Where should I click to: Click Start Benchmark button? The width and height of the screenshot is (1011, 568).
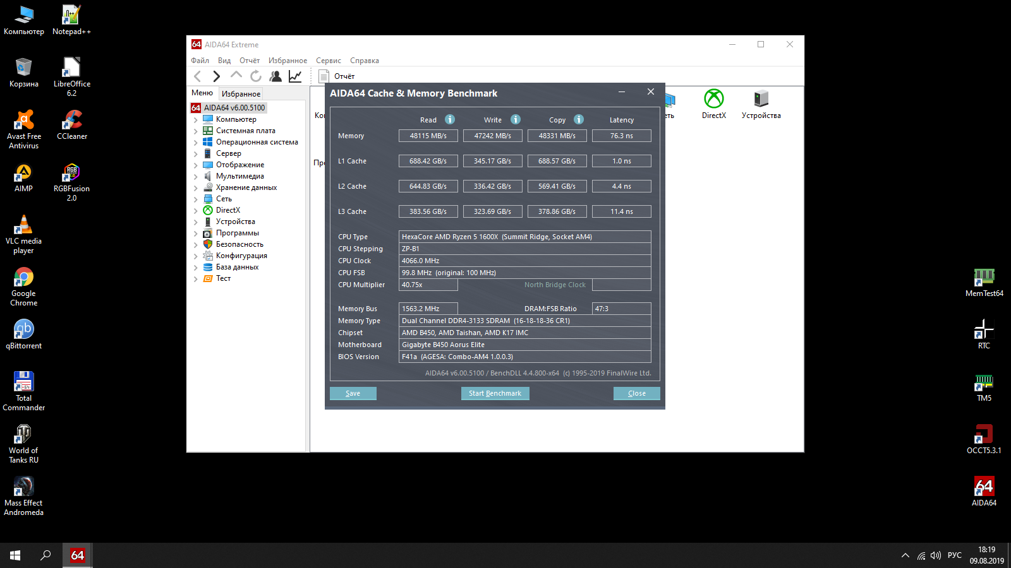(x=495, y=393)
